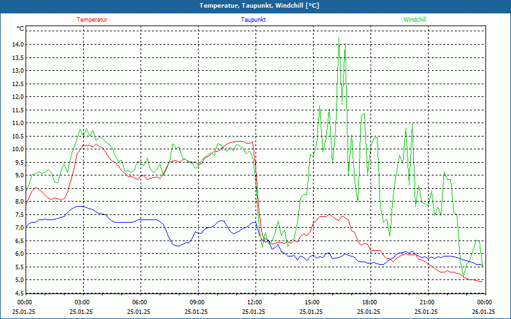Click the red Temperatur legend label
This screenshot has width=511, height=319.
pos(92,20)
